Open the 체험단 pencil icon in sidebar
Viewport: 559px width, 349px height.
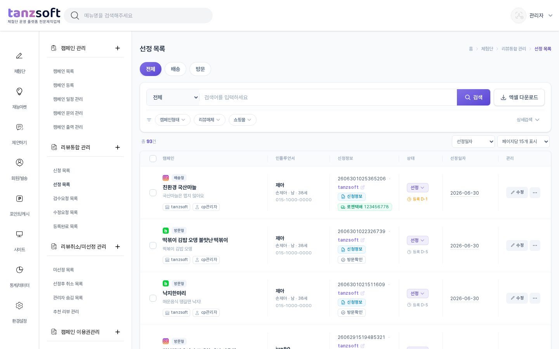19,56
